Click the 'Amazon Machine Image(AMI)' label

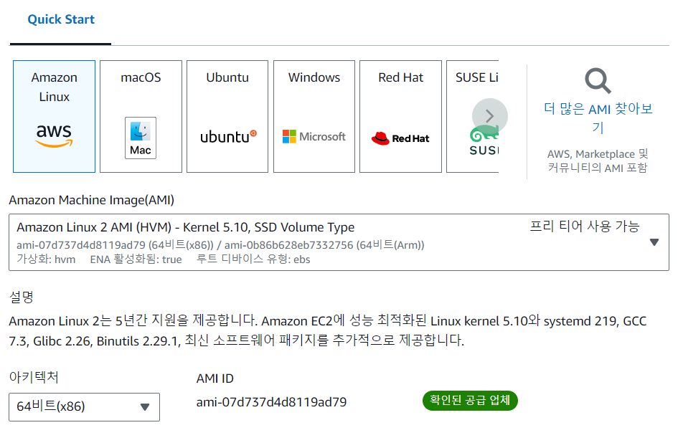coord(92,200)
